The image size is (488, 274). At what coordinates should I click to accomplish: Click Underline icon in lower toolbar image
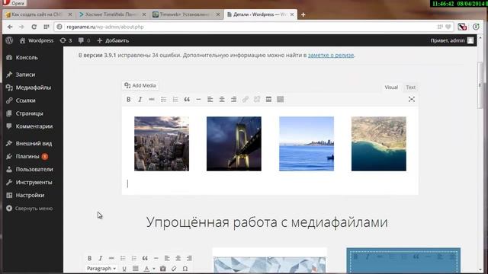(x=124, y=269)
